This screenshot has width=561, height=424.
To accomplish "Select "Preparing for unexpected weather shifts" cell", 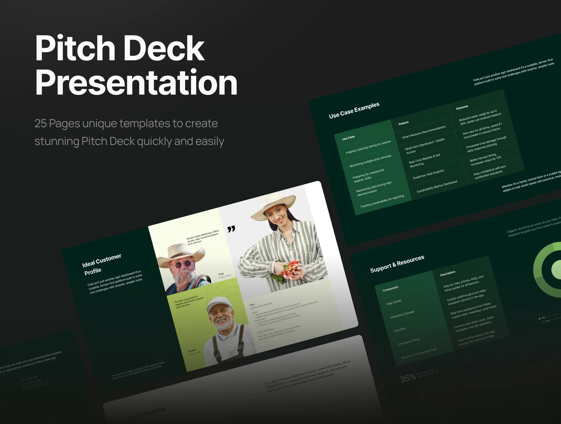I will [x=368, y=176].
